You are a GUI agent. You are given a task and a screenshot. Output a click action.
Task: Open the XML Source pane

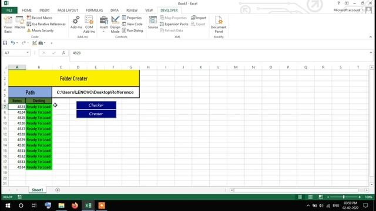(x=153, y=23)
